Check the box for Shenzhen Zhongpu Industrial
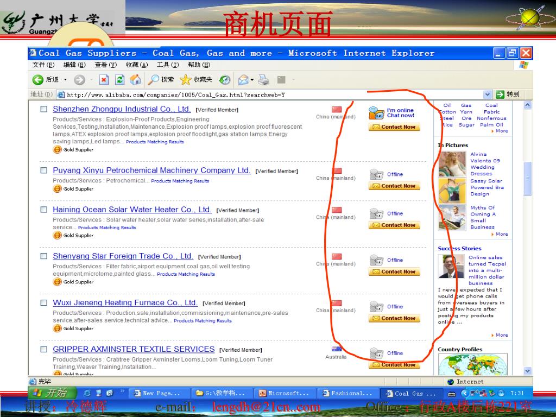556x417 pixels. pyautogui.click(x=43, y=109)
